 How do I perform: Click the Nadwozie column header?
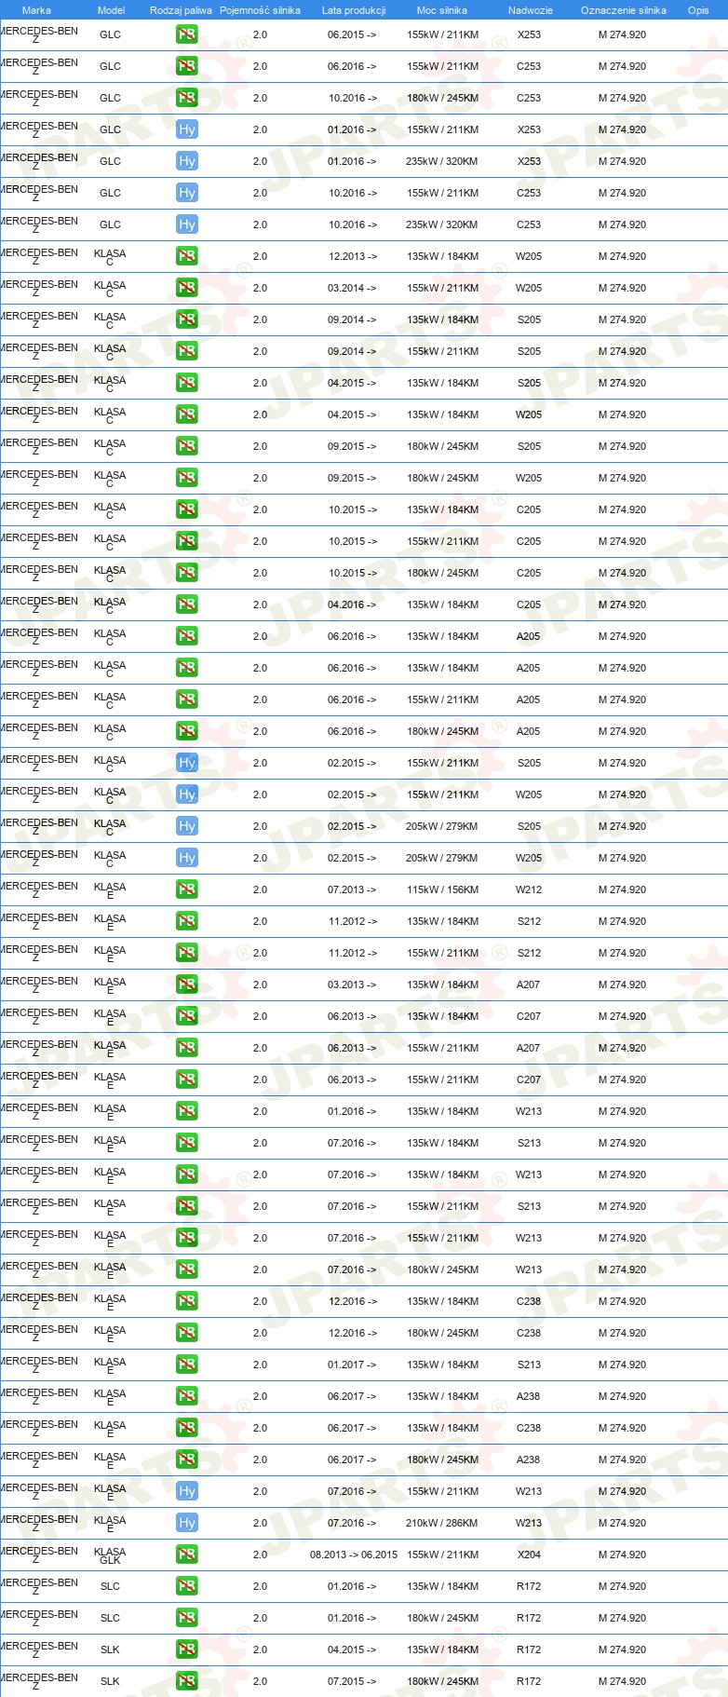(531, 10)
